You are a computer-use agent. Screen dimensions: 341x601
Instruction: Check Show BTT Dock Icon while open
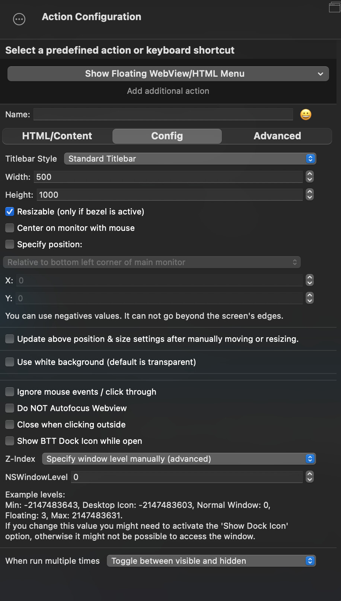(x=10, y=441)
